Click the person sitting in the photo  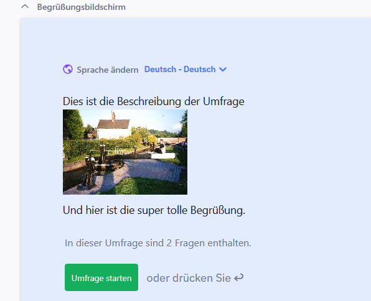coord(161,146)
